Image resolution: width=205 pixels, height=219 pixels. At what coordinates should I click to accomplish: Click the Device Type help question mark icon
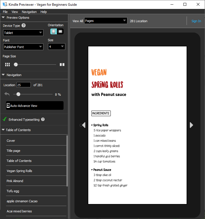pos(24,25)
